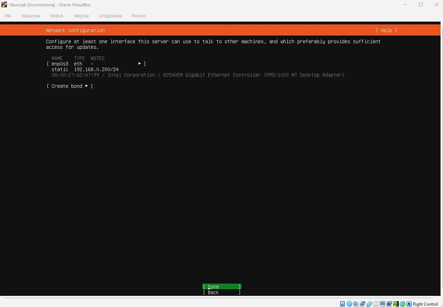Click the Right Control host key label
Viewport: 443px width, 307px height.
(x=425, y=304)
